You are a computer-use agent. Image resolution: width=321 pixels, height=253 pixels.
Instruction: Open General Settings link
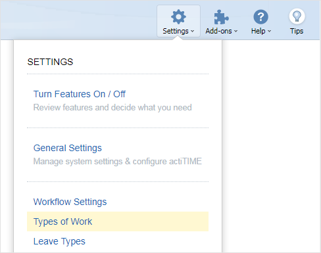tap(68, 148)
